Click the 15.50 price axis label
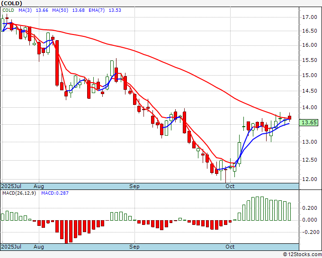Screen dimensions: 322x258 310,60
